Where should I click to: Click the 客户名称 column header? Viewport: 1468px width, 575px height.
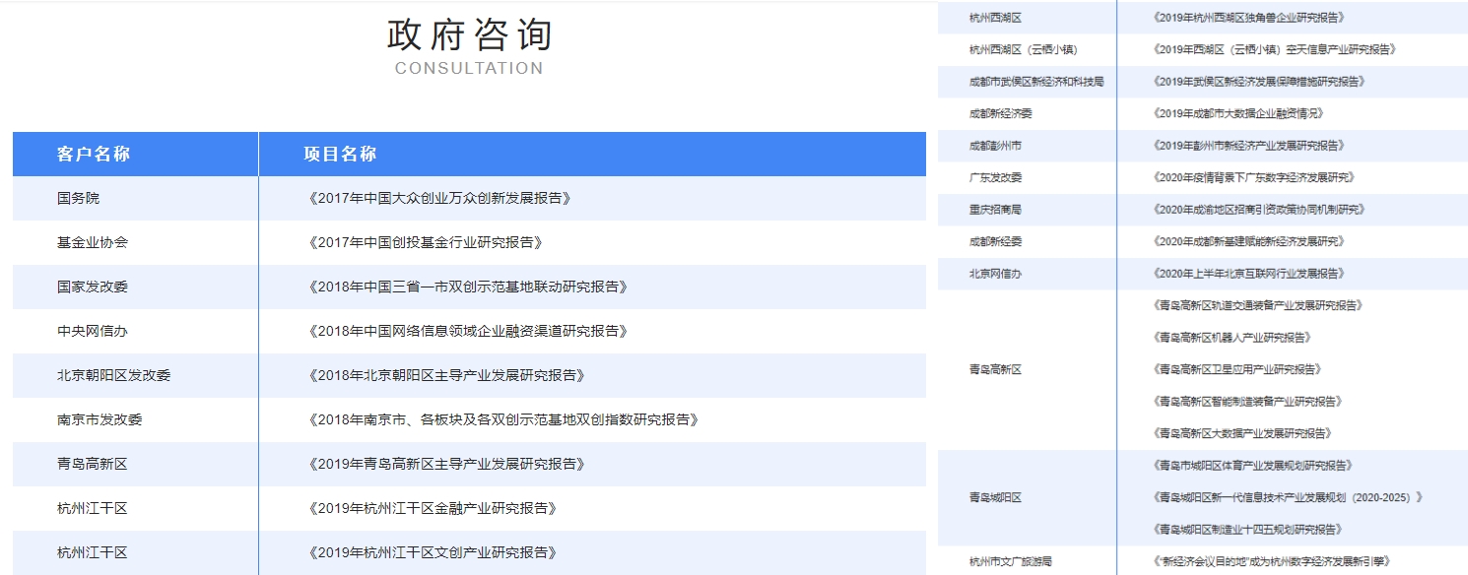pyautogui.click(x=94, y=154)
